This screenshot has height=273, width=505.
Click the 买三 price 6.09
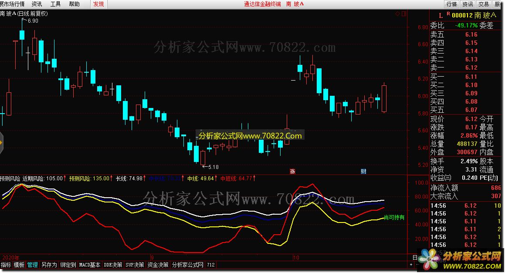[x=471, y=93]
